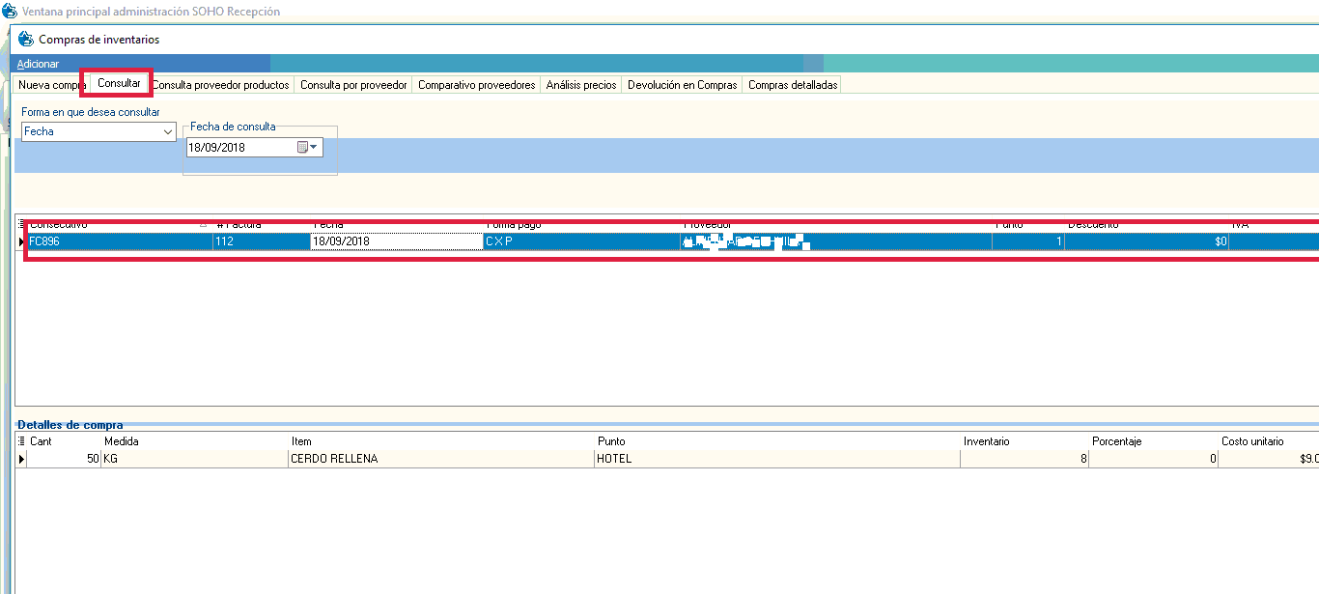Open the Adicionar menu

(38, 64)
